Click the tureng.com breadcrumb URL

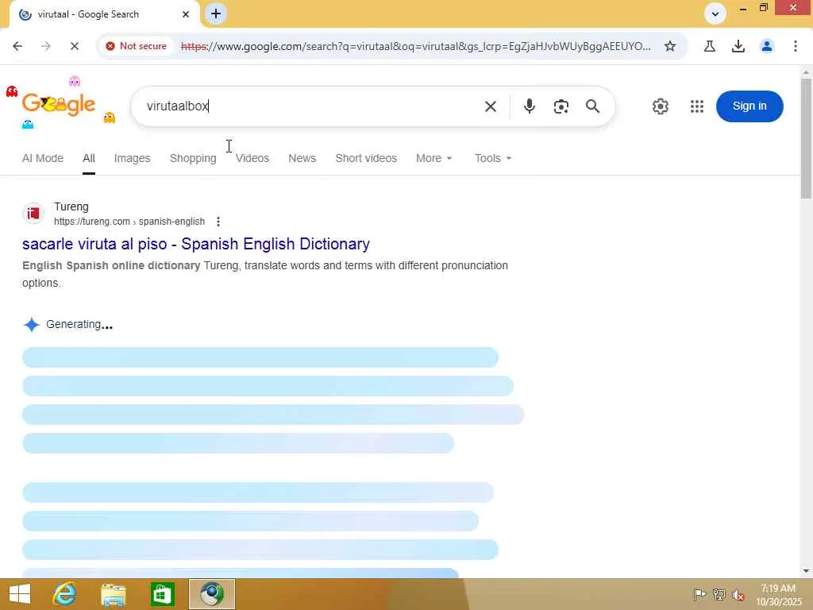129,222
